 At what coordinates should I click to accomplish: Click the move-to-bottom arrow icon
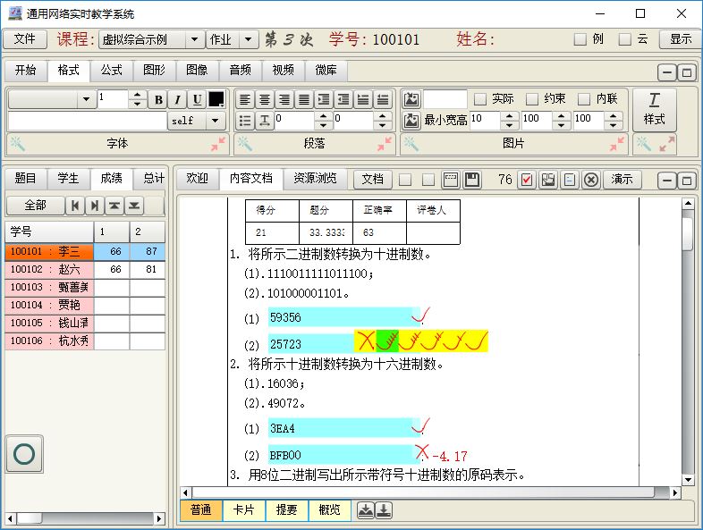click(x=134, y=206)
